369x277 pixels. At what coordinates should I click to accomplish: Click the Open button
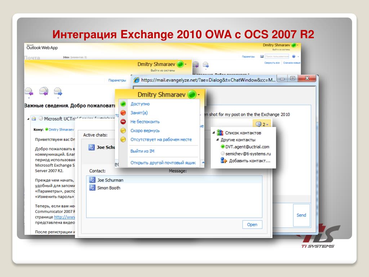tap(252, 224)
